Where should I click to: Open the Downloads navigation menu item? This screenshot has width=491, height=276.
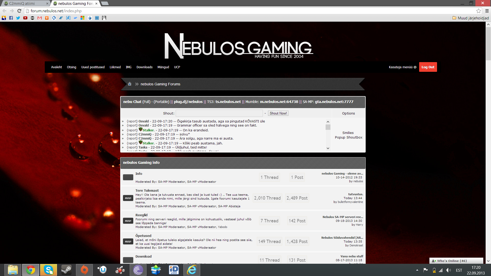[144, 67]
